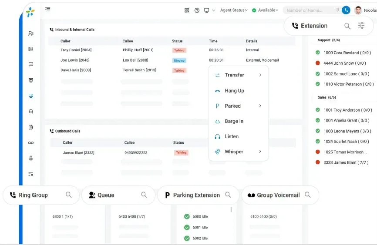This screenshot has height=245, width=377.
Task: Select extension 1004 Amelia Grant
Action: [x=342, y=120]
